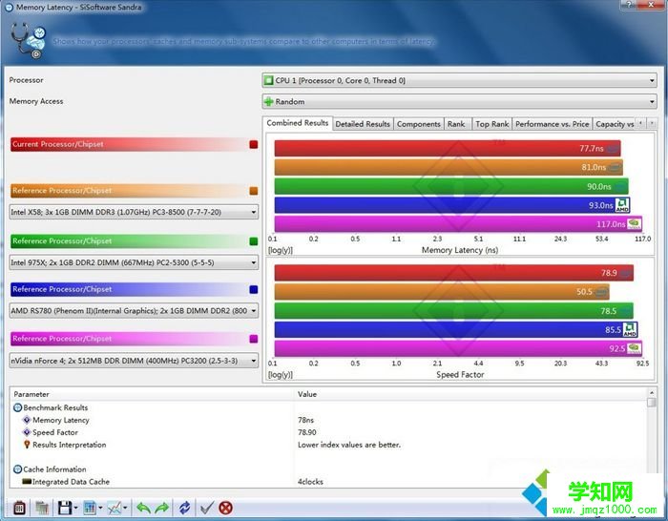Select the Memory Latency result row

tap(328, 420)
